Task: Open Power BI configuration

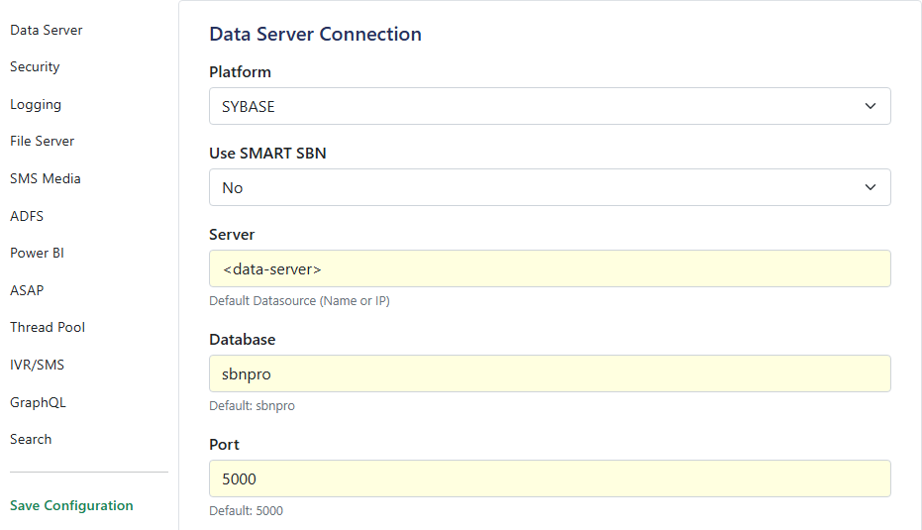Action: click(x=37, y=253)
